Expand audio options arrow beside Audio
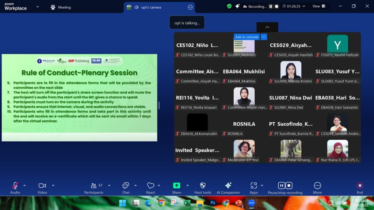Viewport: 374px width, 210px height. (x=24, y=186)
